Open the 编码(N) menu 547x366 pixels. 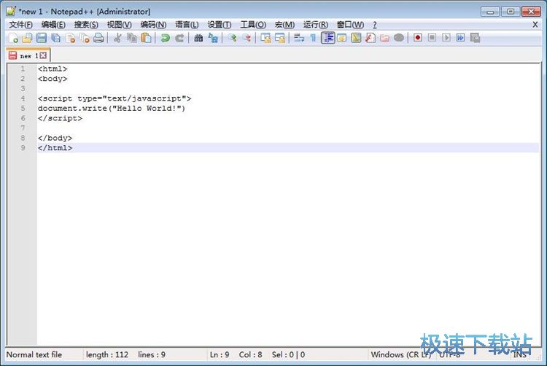pyautogui.click(x=153, y=25)
